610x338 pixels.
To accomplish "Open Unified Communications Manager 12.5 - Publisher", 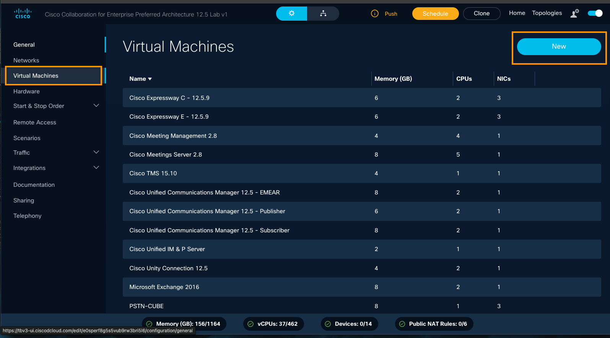I will (x=362, y=211).
